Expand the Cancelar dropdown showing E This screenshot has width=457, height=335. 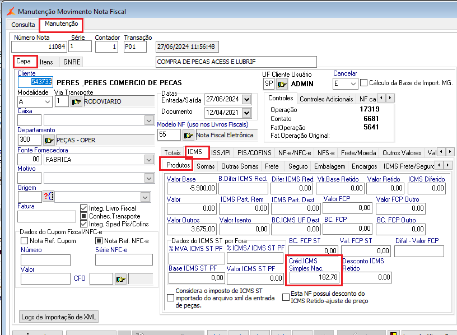pos(353,83)
